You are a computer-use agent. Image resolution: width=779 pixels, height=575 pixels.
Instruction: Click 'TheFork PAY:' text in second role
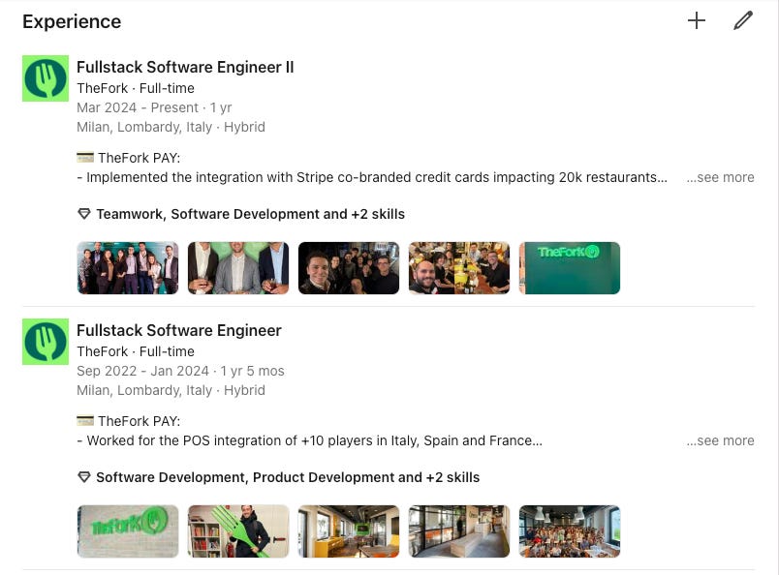coord(140,421)
